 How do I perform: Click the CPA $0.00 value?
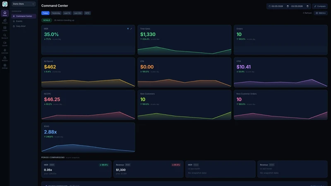tap(147, 67)
